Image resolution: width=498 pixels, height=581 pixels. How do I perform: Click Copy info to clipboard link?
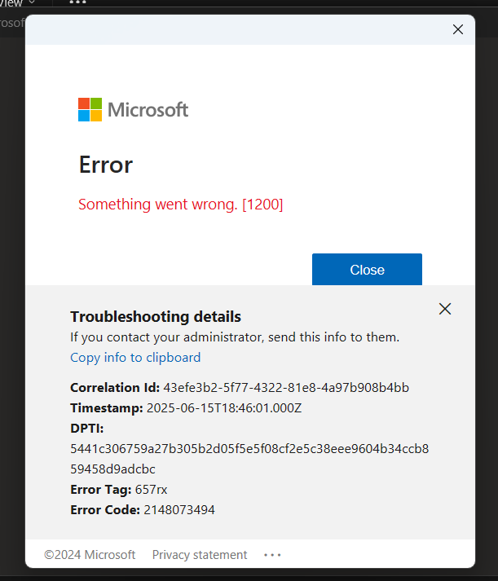coord(135,357)
